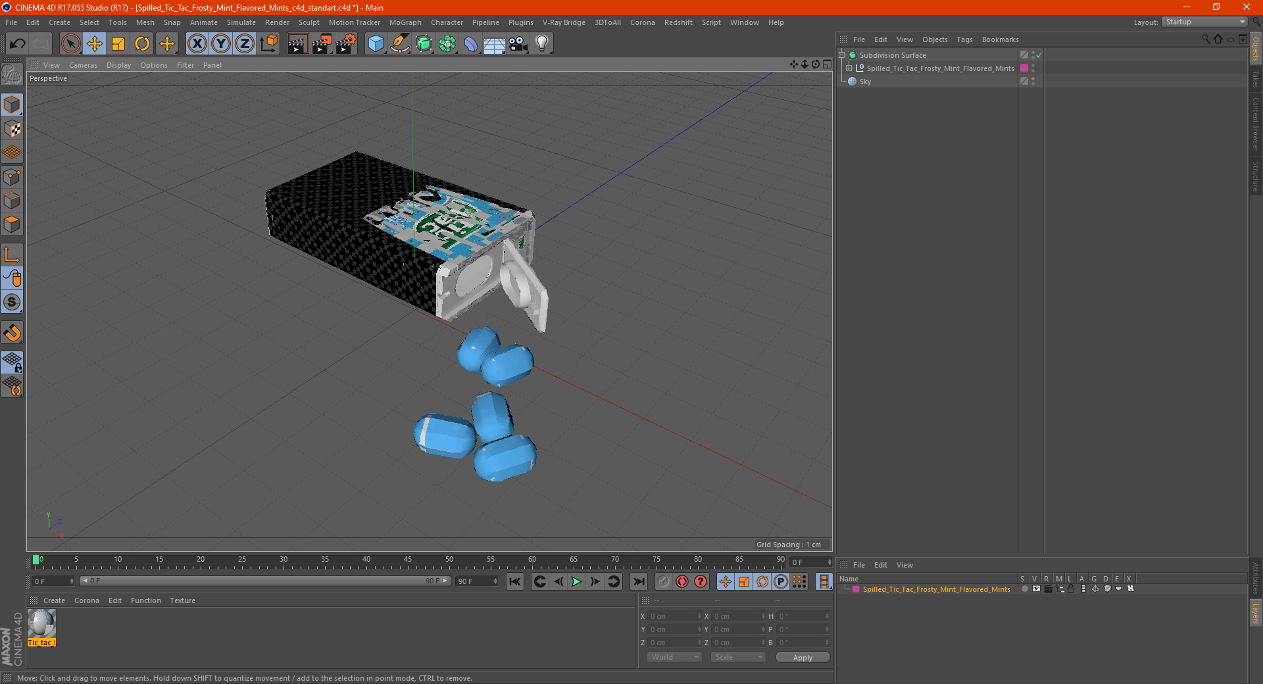Open the Scale mode dropdown
This screenshot has height=684, width=1263.
[738, 657]
